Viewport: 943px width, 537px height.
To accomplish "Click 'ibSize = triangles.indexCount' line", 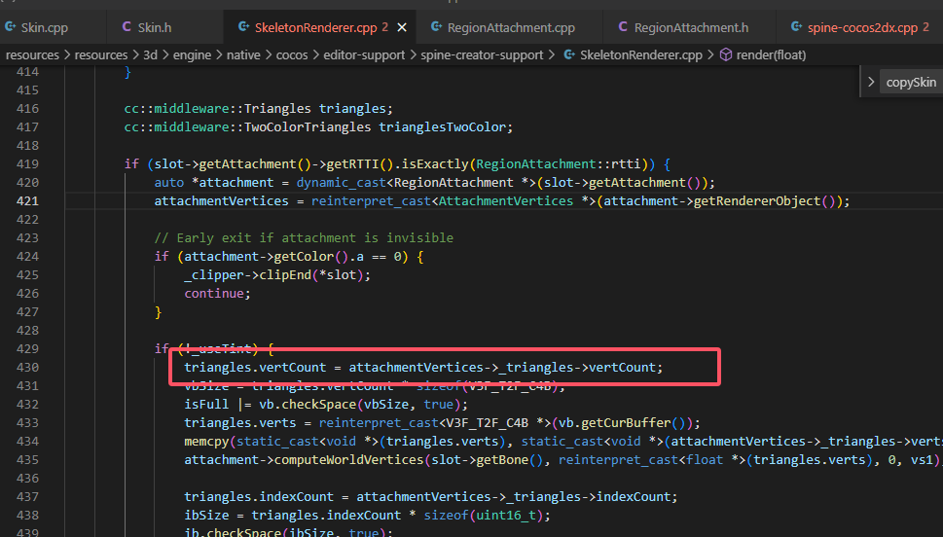I will pyautogui.click(x=367, y=516).
